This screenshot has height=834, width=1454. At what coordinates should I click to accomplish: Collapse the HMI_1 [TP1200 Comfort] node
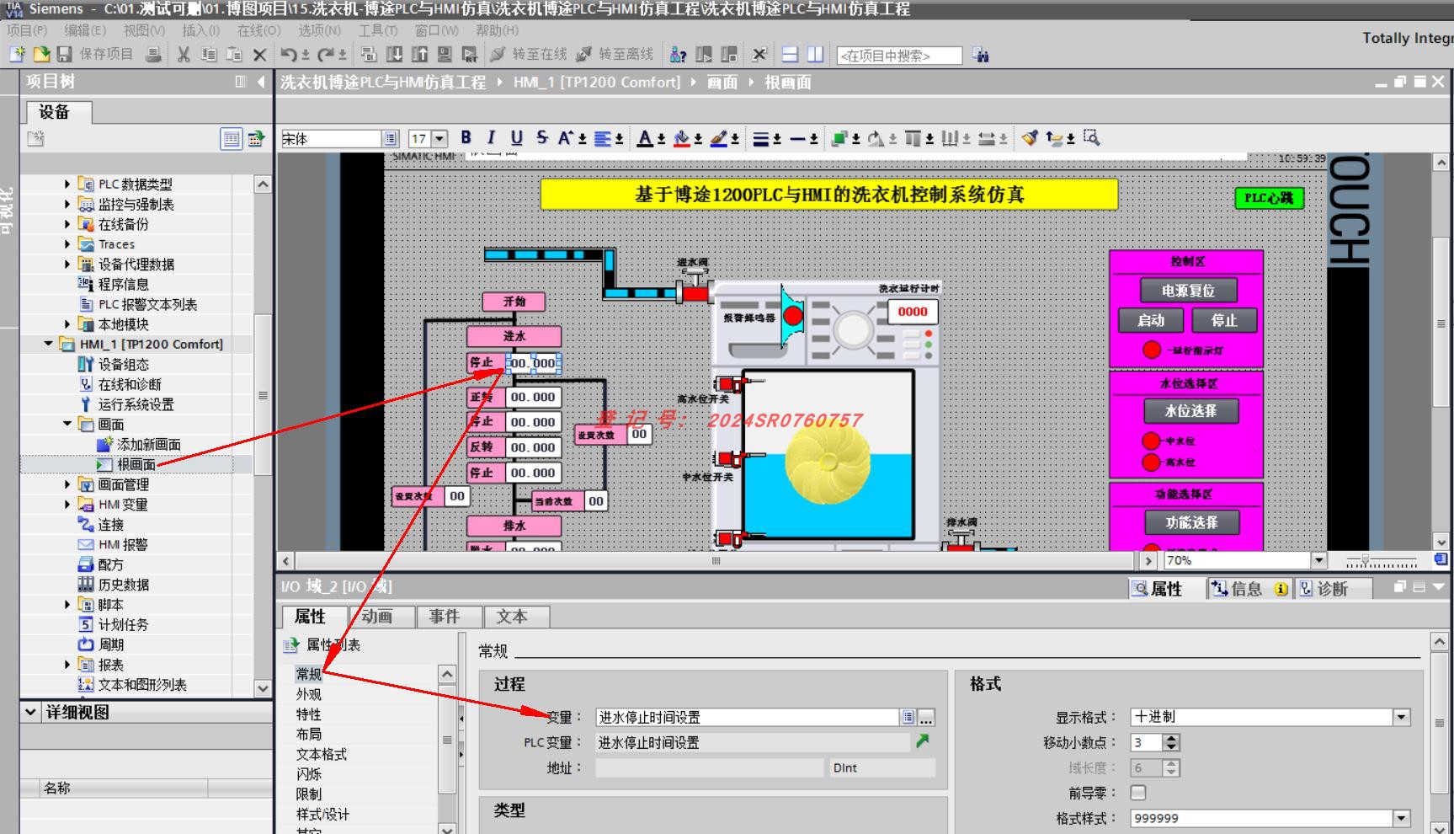[48, 344]
